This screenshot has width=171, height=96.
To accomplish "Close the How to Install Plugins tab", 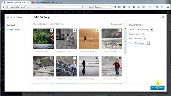I will (x=57, y=2).
